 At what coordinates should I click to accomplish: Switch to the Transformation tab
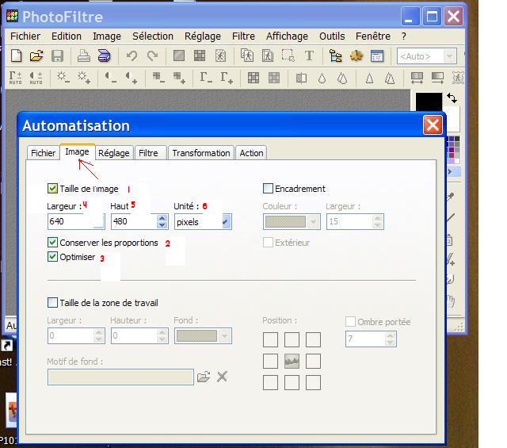tap(201, 153)
